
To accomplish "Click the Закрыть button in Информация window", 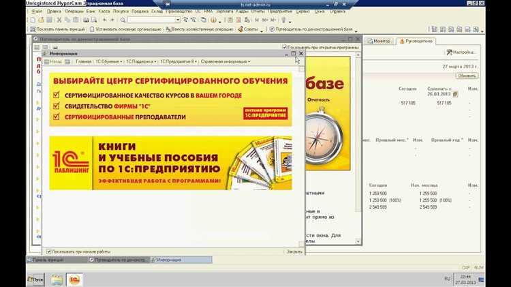I will 294,252.
